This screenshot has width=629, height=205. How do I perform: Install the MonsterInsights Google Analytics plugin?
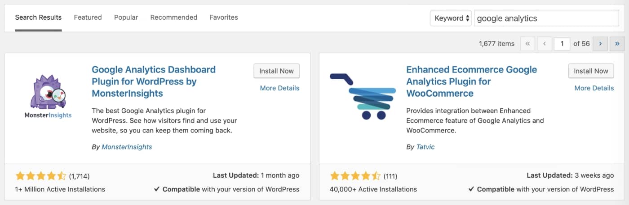point(276,71)
